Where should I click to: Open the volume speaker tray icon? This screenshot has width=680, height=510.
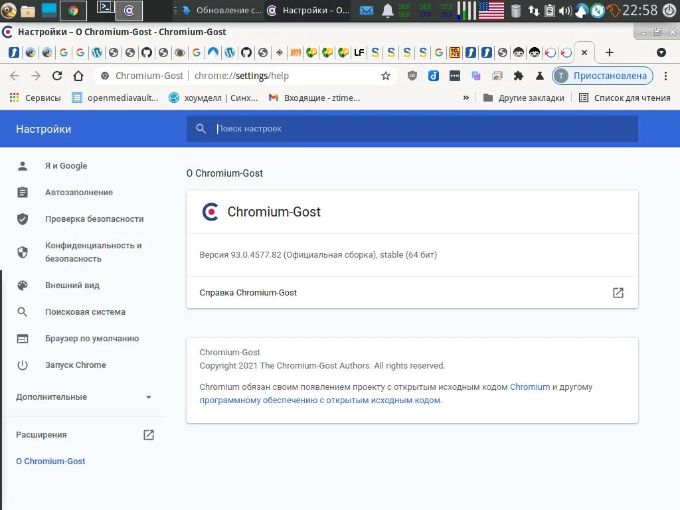pyautogui.click(x=565, y=11)
